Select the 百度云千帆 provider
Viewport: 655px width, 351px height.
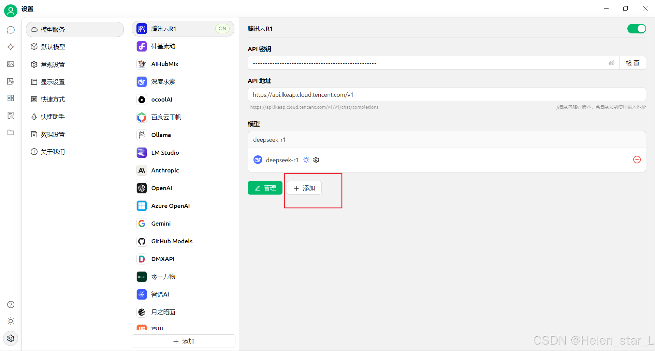[x=183, y=117]
